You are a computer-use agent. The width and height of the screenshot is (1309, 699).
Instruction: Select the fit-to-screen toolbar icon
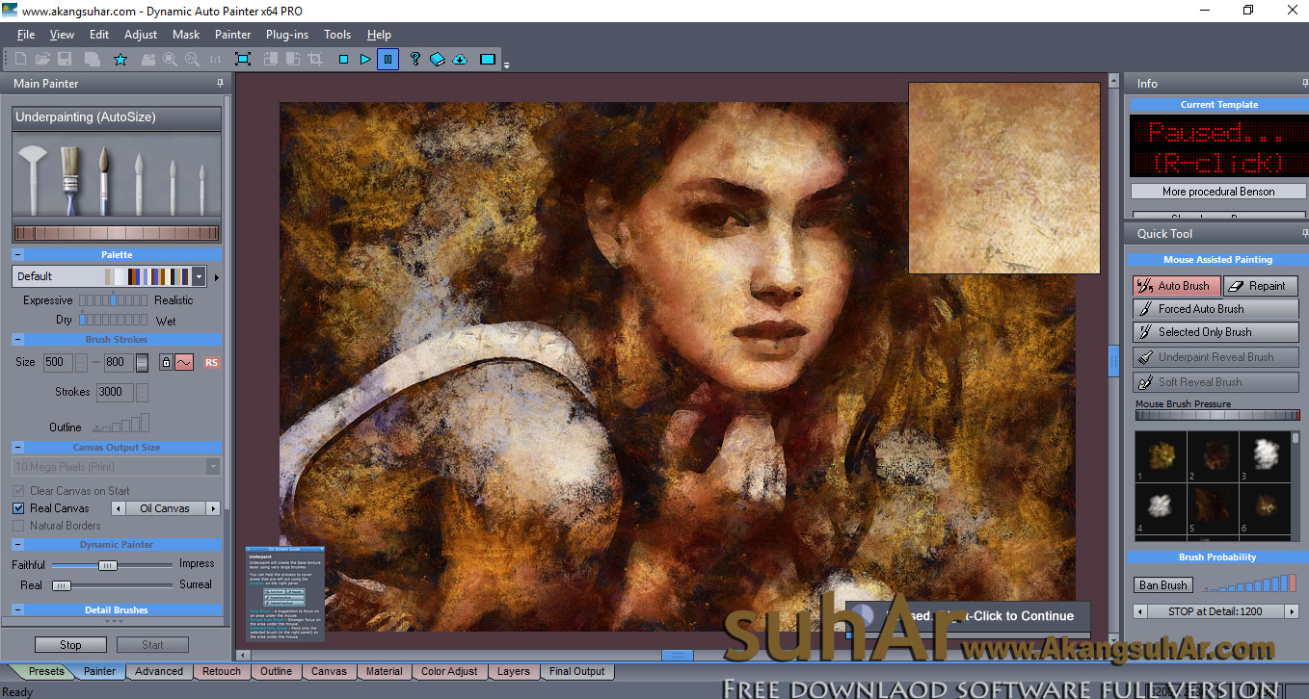tap(244, 59)
